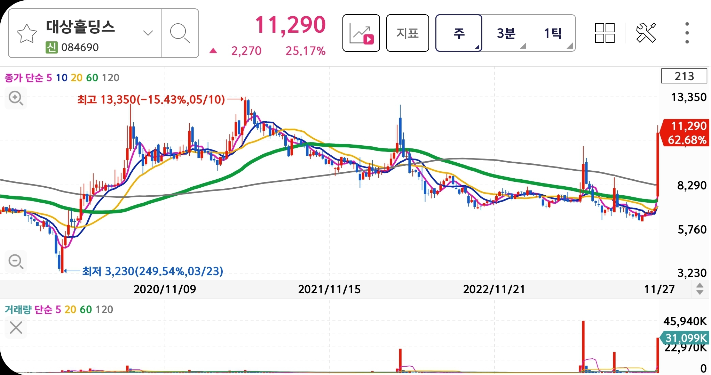This screenshot has height=375, width=711.
Task: Open chart tools wrench icon
Action: click(x=646, y=33)
